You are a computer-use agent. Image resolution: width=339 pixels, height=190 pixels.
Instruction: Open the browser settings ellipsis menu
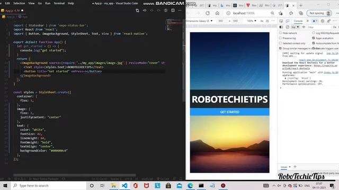click(337, 13)
